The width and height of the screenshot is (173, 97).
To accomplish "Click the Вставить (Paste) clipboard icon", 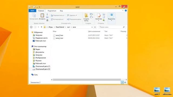I will click(42, 15).
